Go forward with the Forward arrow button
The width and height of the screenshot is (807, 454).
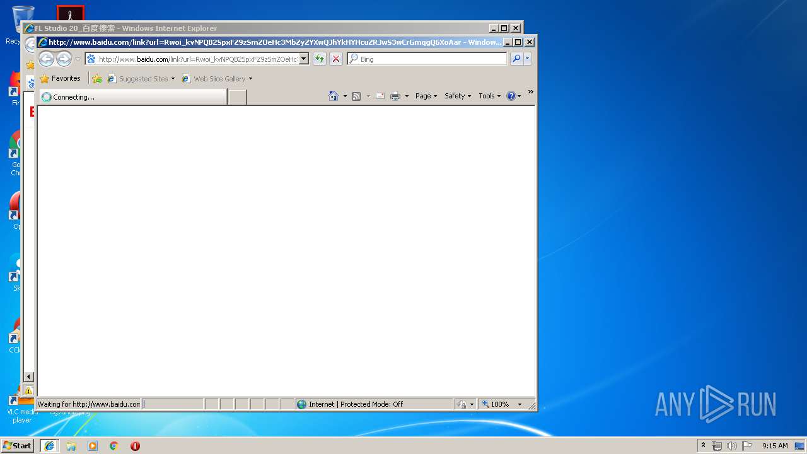(x=64, y=59)
